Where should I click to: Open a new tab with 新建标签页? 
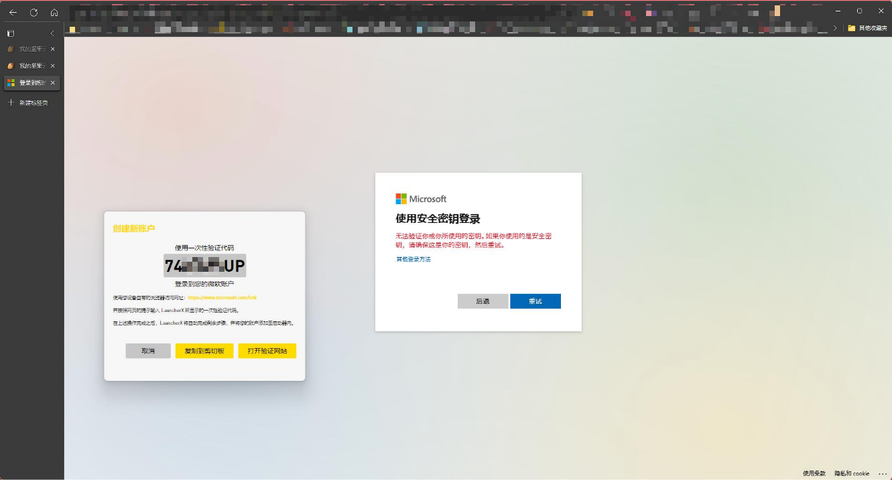tap(28, 102)
